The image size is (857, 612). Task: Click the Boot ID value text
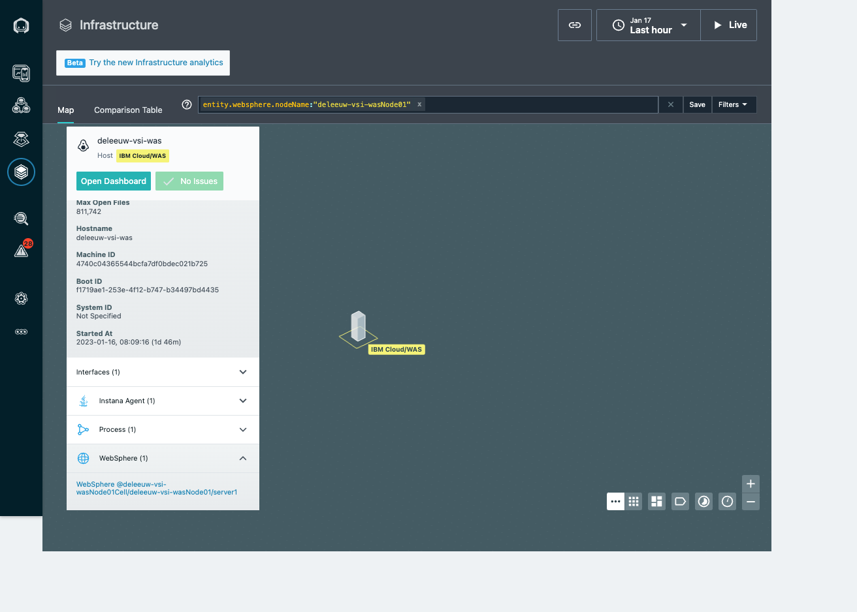(x=148, y=290)
